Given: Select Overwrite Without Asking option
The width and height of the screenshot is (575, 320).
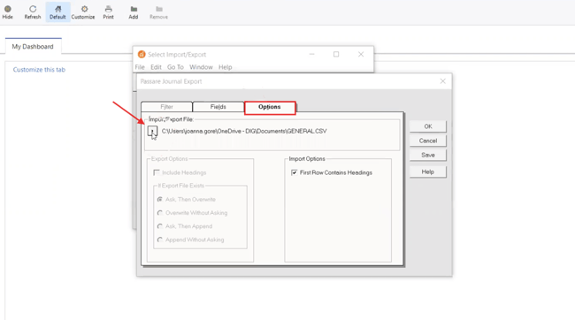Looking at the screenshot, I should coord(160,213).
